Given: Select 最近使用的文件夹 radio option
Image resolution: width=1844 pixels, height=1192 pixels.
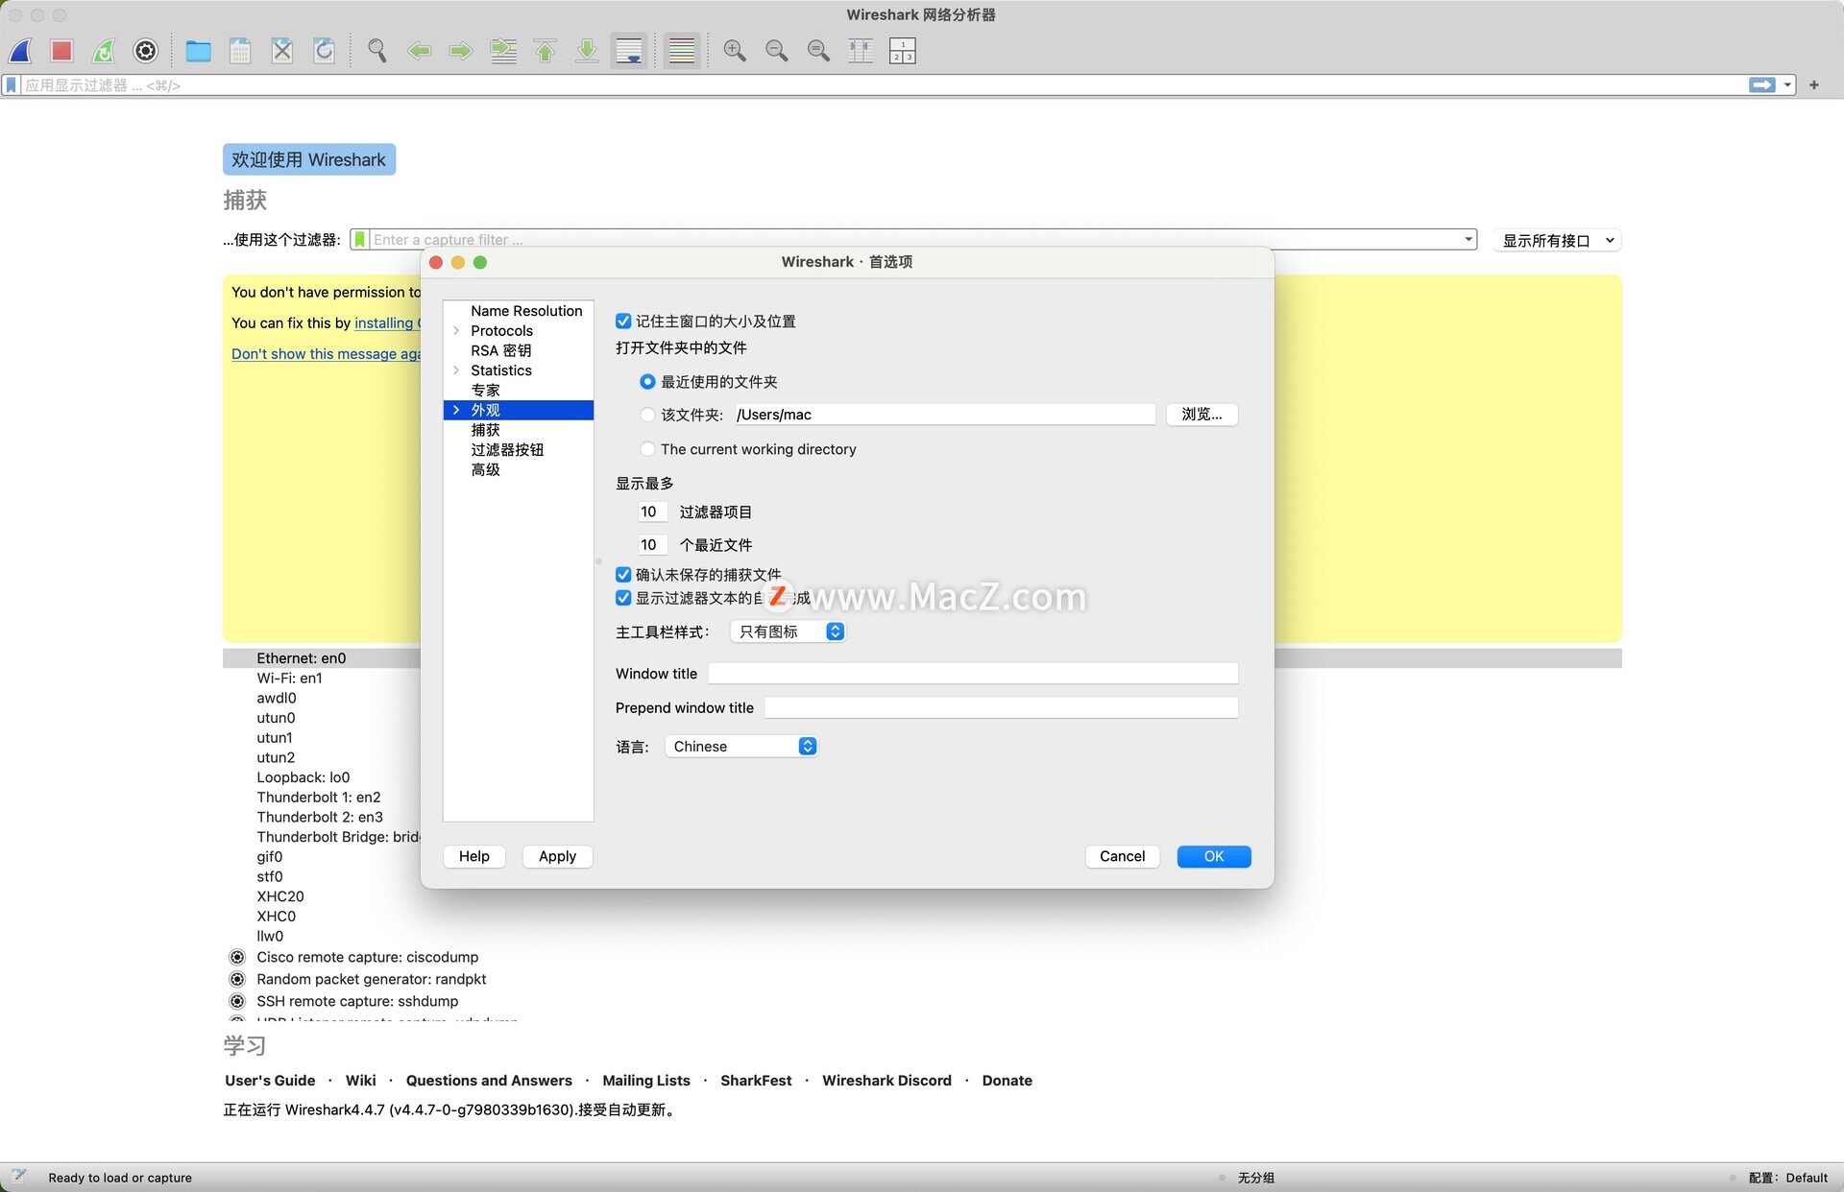Looking at the screenshot, I should 648,382.
